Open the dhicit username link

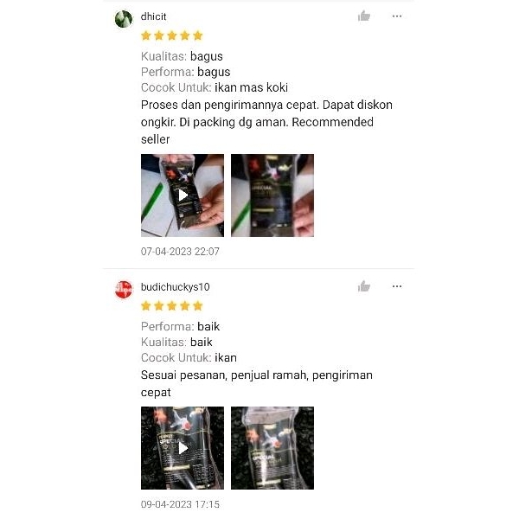153,16
